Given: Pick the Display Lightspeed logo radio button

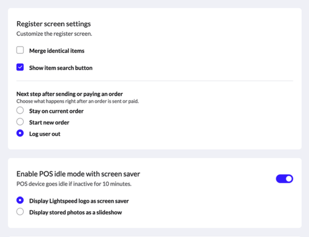Looking at the screenshot, I should pyautogui.click(x=20, y=200).
